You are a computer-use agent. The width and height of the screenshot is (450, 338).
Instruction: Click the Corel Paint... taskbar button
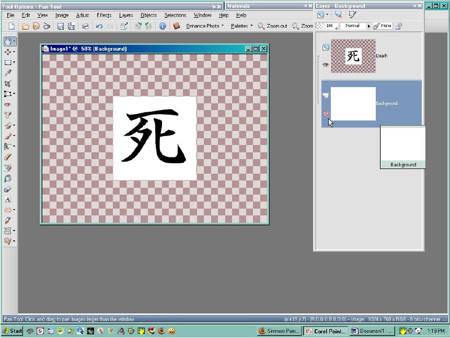[326, 331]
